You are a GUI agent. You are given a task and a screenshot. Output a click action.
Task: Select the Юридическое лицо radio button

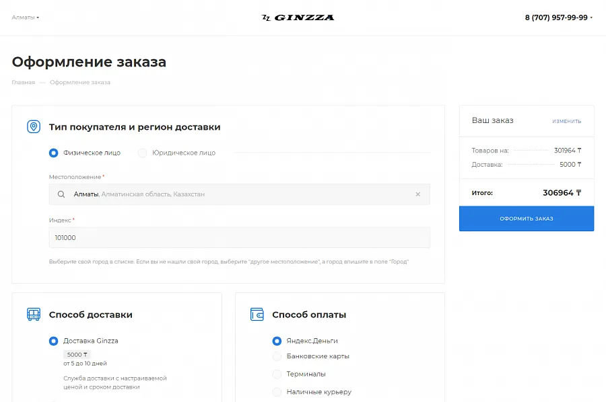pos(143,153)
